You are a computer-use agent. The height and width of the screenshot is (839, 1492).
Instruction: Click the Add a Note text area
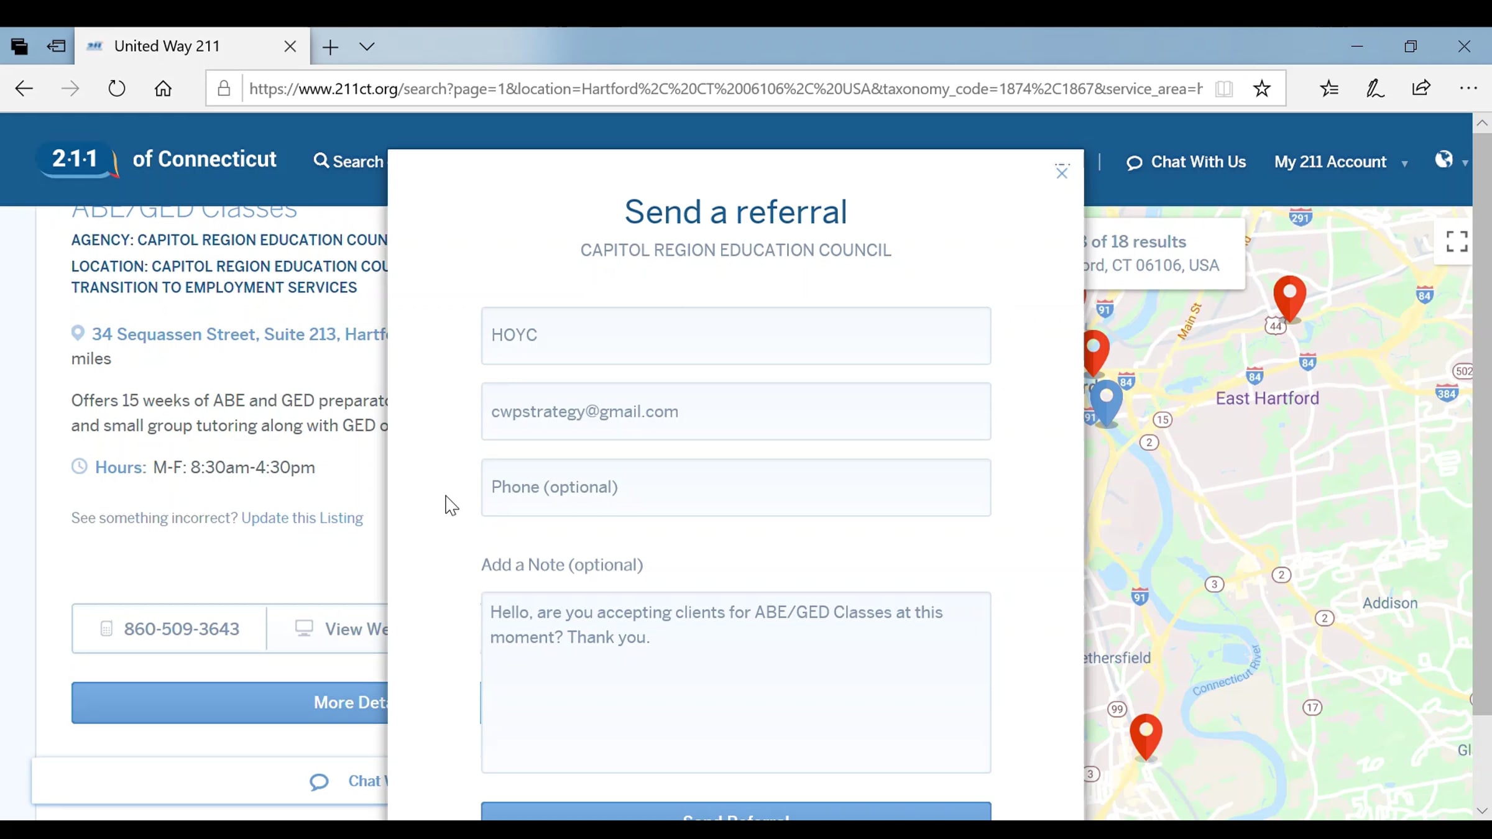[736, 682]
